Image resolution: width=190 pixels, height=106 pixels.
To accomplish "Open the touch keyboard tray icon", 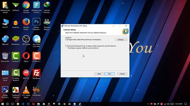I will [x=172, y=104].
